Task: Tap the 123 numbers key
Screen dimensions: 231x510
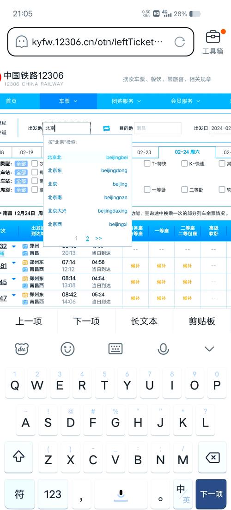Action: coord(53,494)
